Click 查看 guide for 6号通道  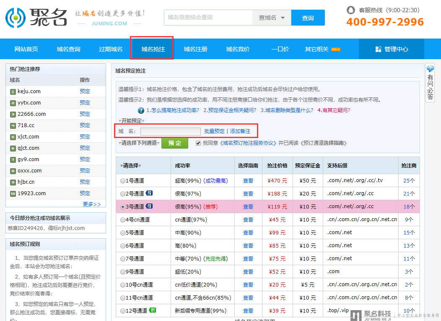click(x=248, y=246)
